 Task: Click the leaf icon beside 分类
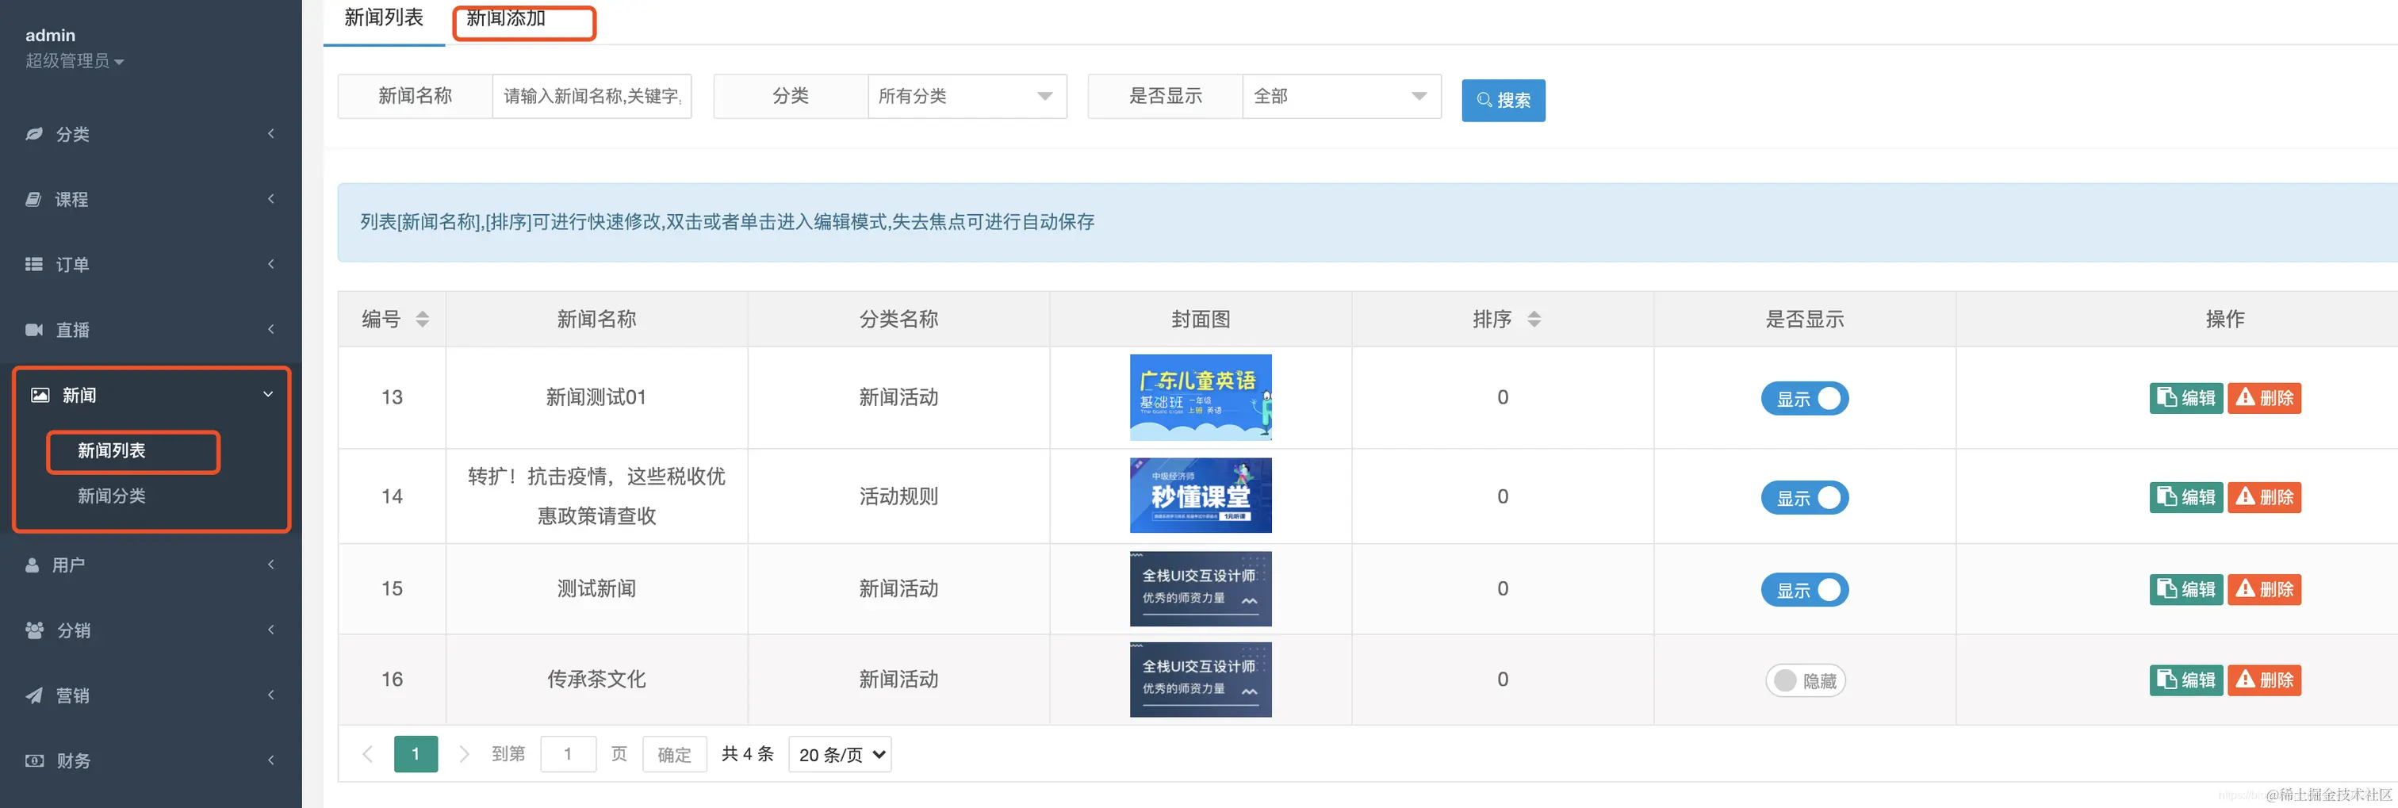[34, 134]
